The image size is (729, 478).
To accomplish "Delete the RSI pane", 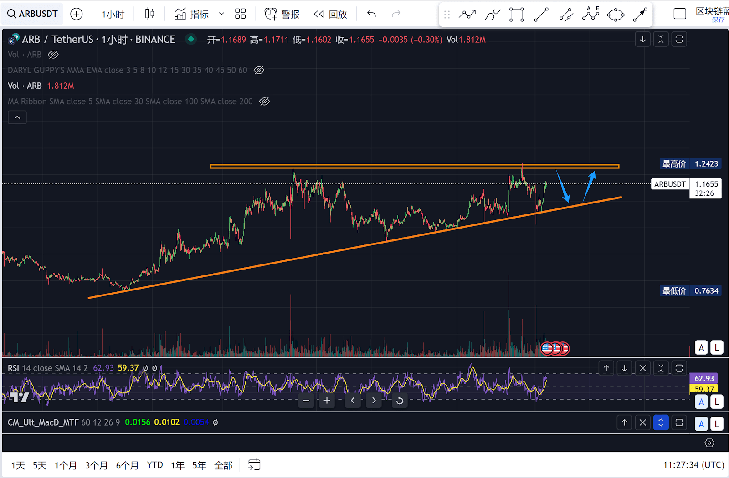I will pyautogui.click(x=642, y=368).
